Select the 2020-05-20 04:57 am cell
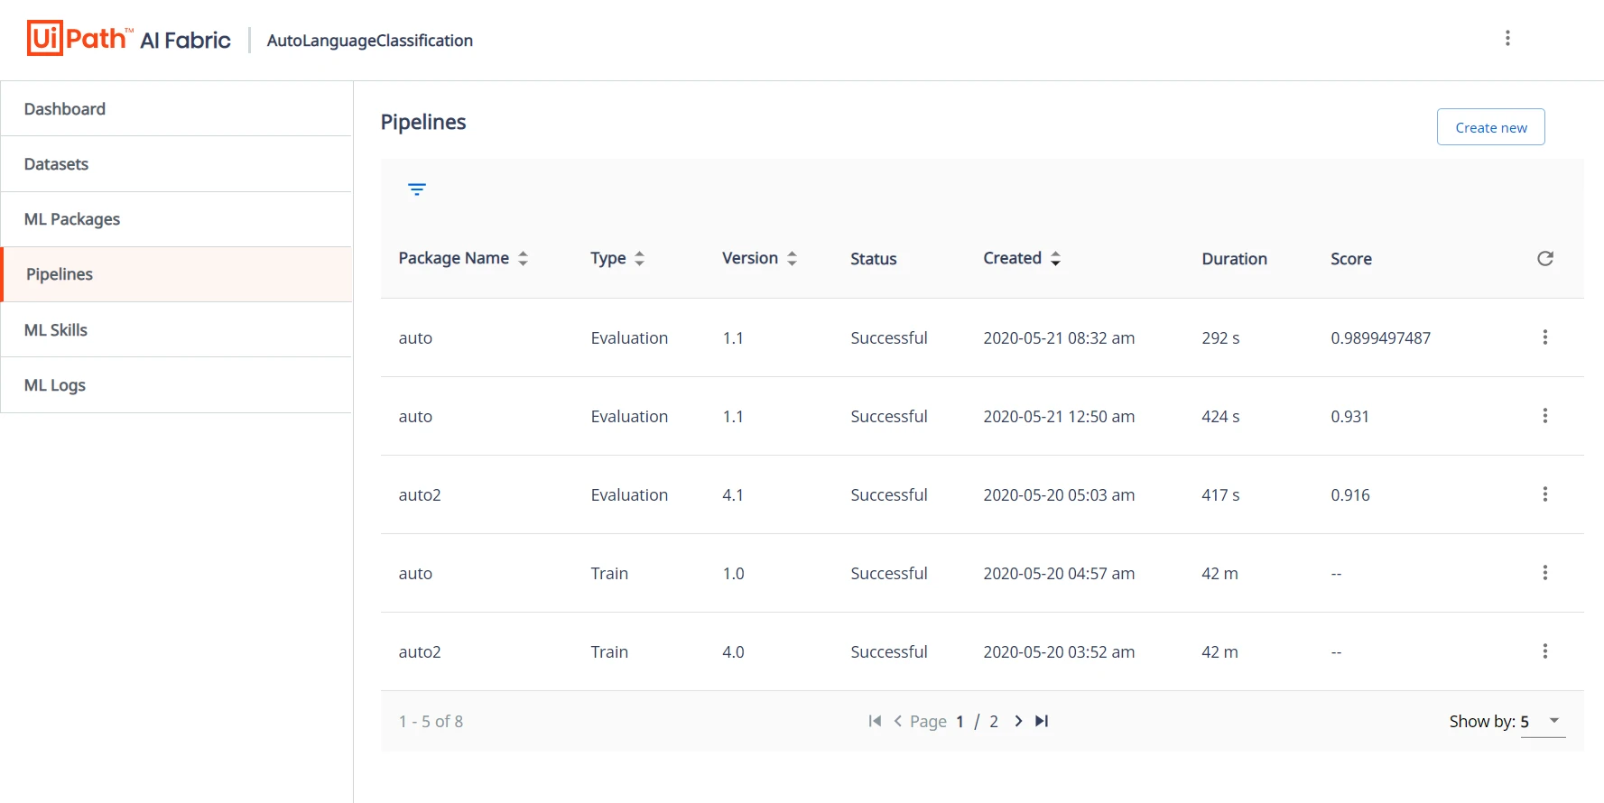 coord(1060,574)
